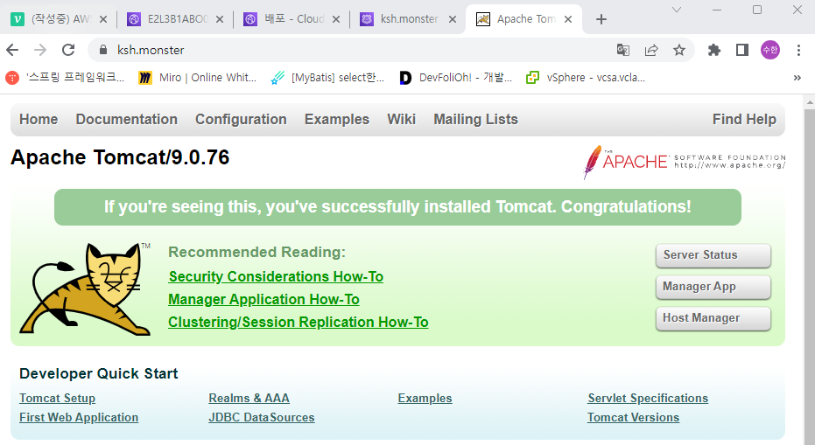
Task: Close the 배포 - Cloud tab
Action: pyautogui.click(x=336, y=19)
